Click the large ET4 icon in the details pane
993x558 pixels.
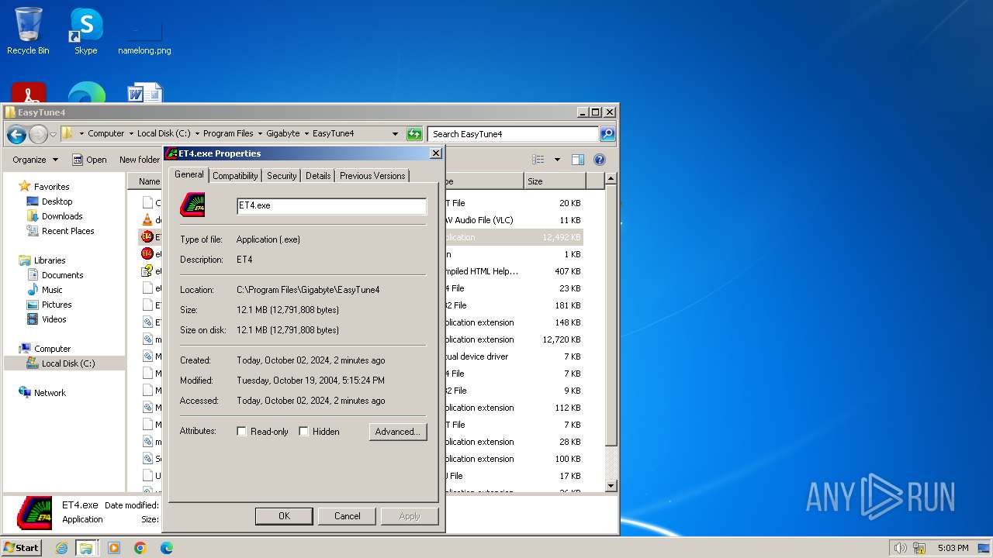tap(34, 512)
